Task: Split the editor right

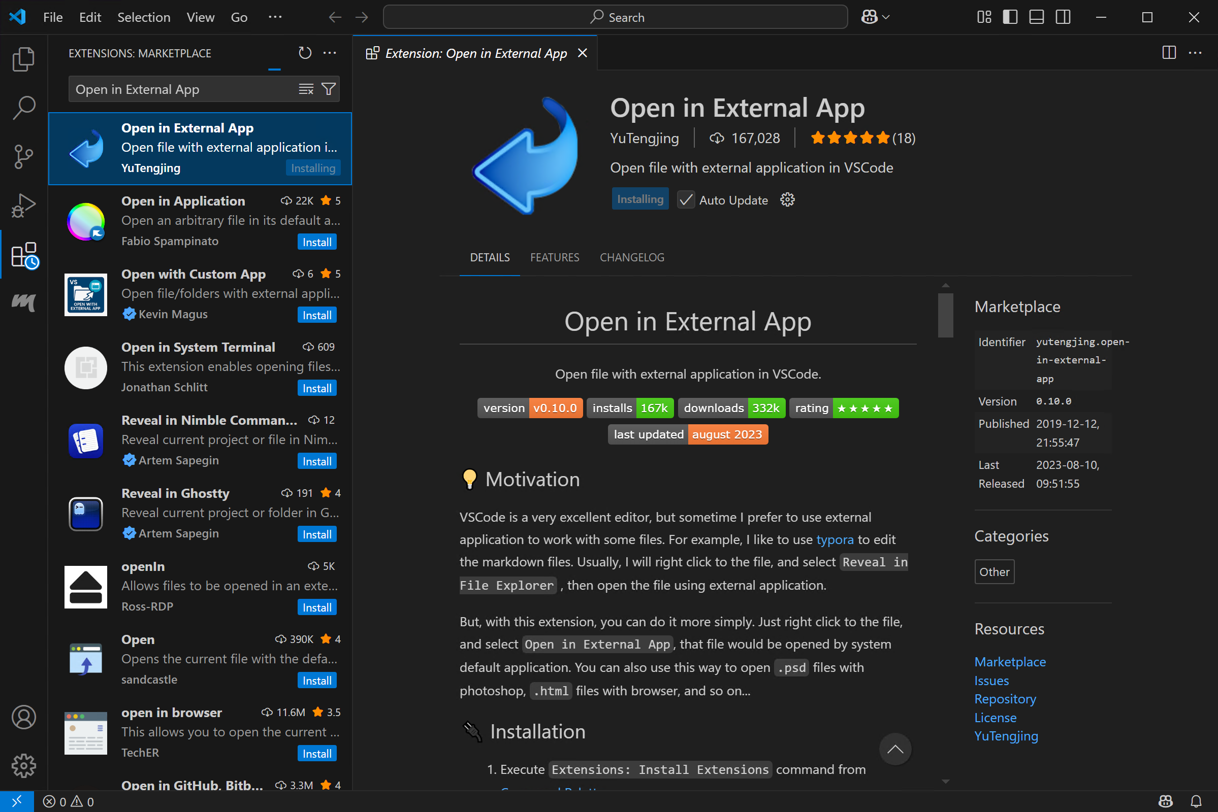Action: coord(1169,53)
